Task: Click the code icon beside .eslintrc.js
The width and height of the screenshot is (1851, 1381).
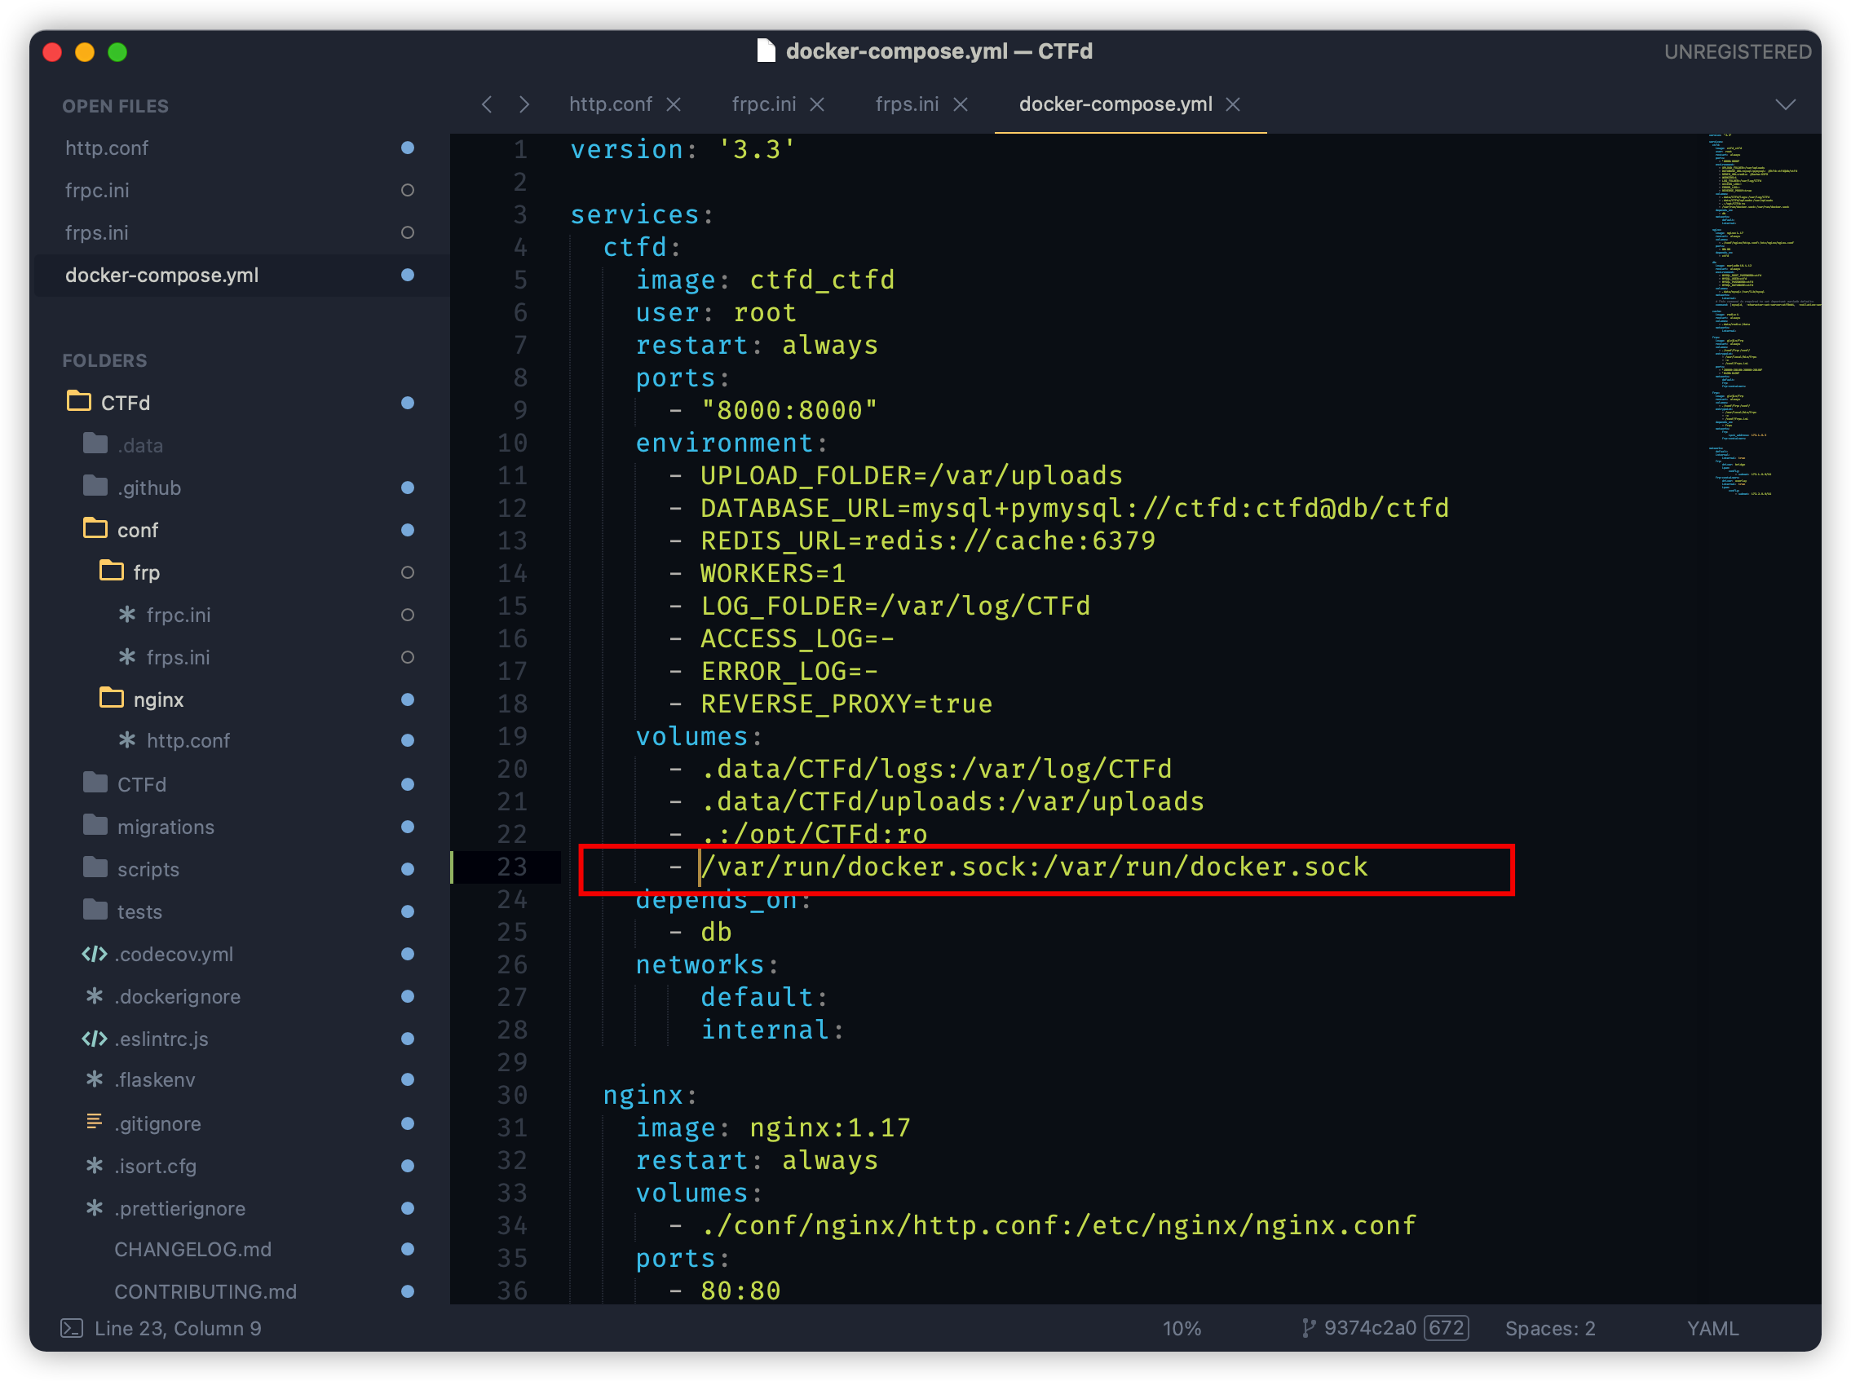Action: [93, 1039]
